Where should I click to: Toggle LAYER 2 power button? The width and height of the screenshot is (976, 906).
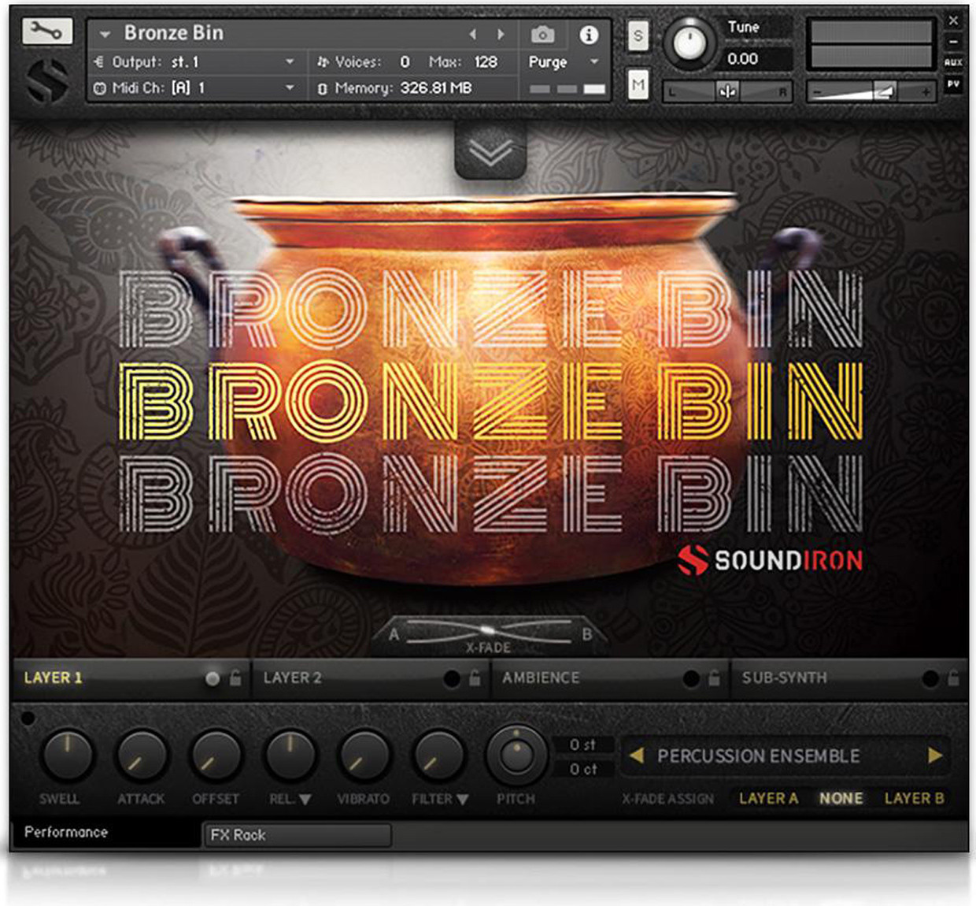[452, 678]
